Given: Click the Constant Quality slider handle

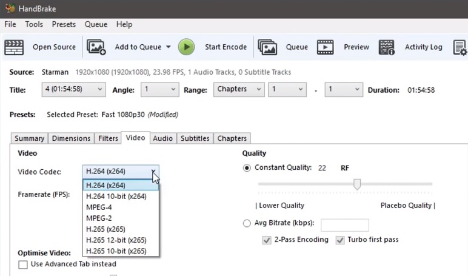Looking at the screenshot, I should pos(357,184).
